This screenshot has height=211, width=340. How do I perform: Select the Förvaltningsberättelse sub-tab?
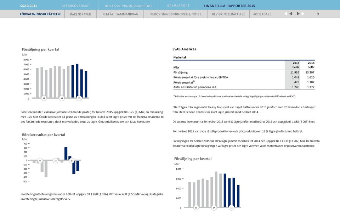(x=40, y=14)
